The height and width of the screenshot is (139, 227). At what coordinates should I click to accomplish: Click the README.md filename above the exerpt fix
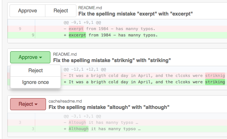coord(90,8)
